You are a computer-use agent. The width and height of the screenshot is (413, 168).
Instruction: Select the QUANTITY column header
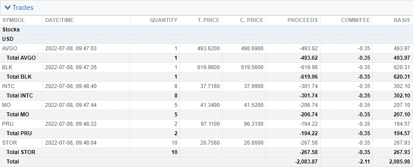coord(163,20)
